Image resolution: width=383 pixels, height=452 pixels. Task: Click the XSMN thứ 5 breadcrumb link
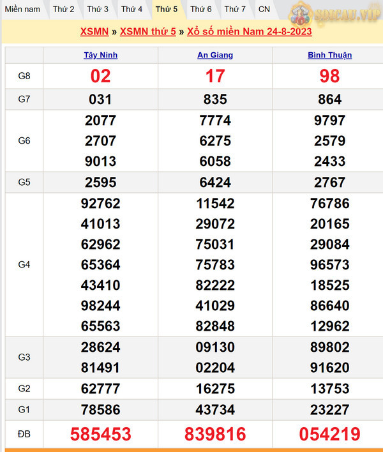(x=147, y=32)
